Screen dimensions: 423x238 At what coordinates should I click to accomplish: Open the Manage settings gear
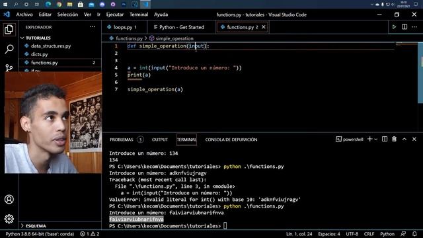(x=9, y=219)
